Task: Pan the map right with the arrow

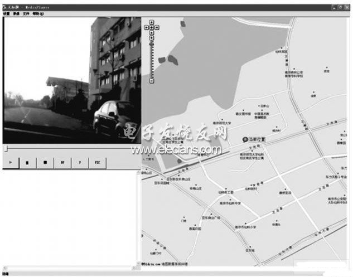Action: click(x=156, y=27)
